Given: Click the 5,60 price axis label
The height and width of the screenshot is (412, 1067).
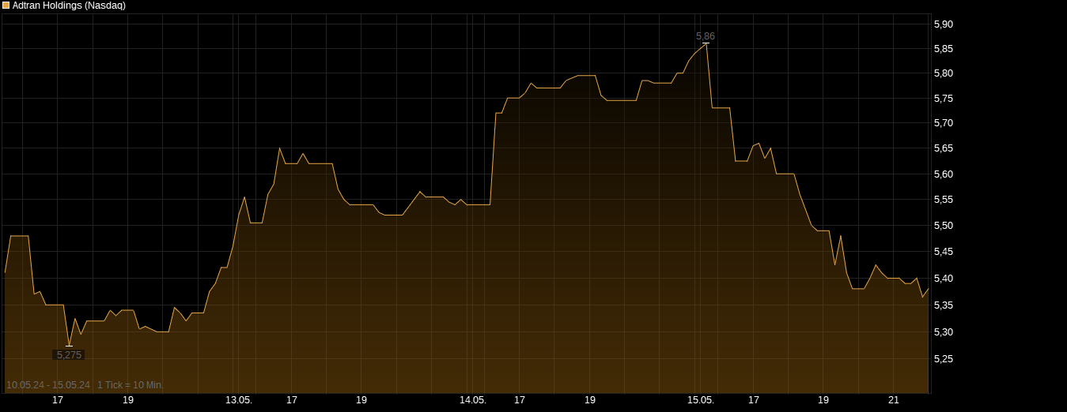Looking at the screenshot, I should click(x=943, y=174).
